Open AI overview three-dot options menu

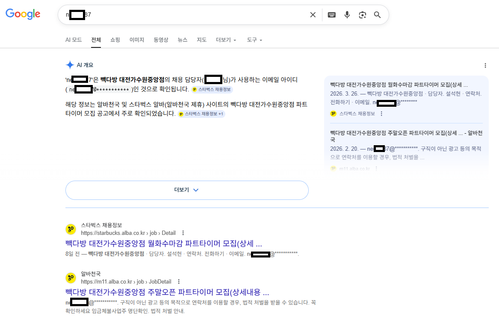(485, 65)
